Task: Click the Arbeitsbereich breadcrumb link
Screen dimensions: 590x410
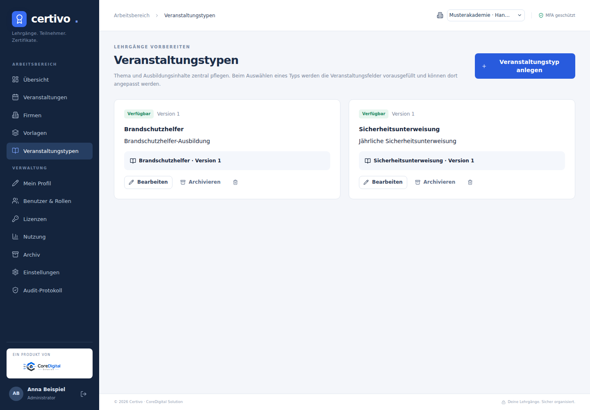Action: (x=132, y=16)
